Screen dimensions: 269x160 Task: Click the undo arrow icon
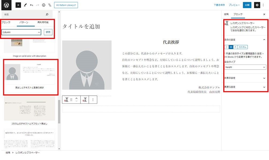[x=31, y=5]
